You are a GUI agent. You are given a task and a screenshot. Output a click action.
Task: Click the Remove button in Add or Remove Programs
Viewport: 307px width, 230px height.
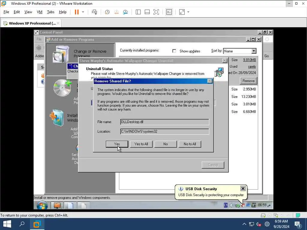tap(249, 81)
